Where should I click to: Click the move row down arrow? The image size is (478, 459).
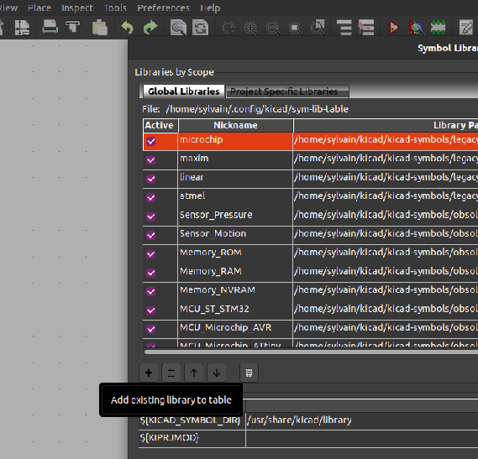(x=217, y=373)
